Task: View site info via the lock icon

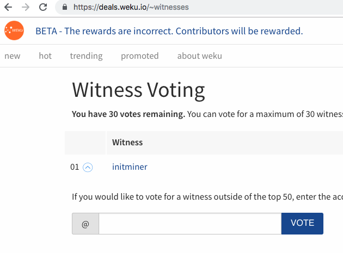Action: 64,8
